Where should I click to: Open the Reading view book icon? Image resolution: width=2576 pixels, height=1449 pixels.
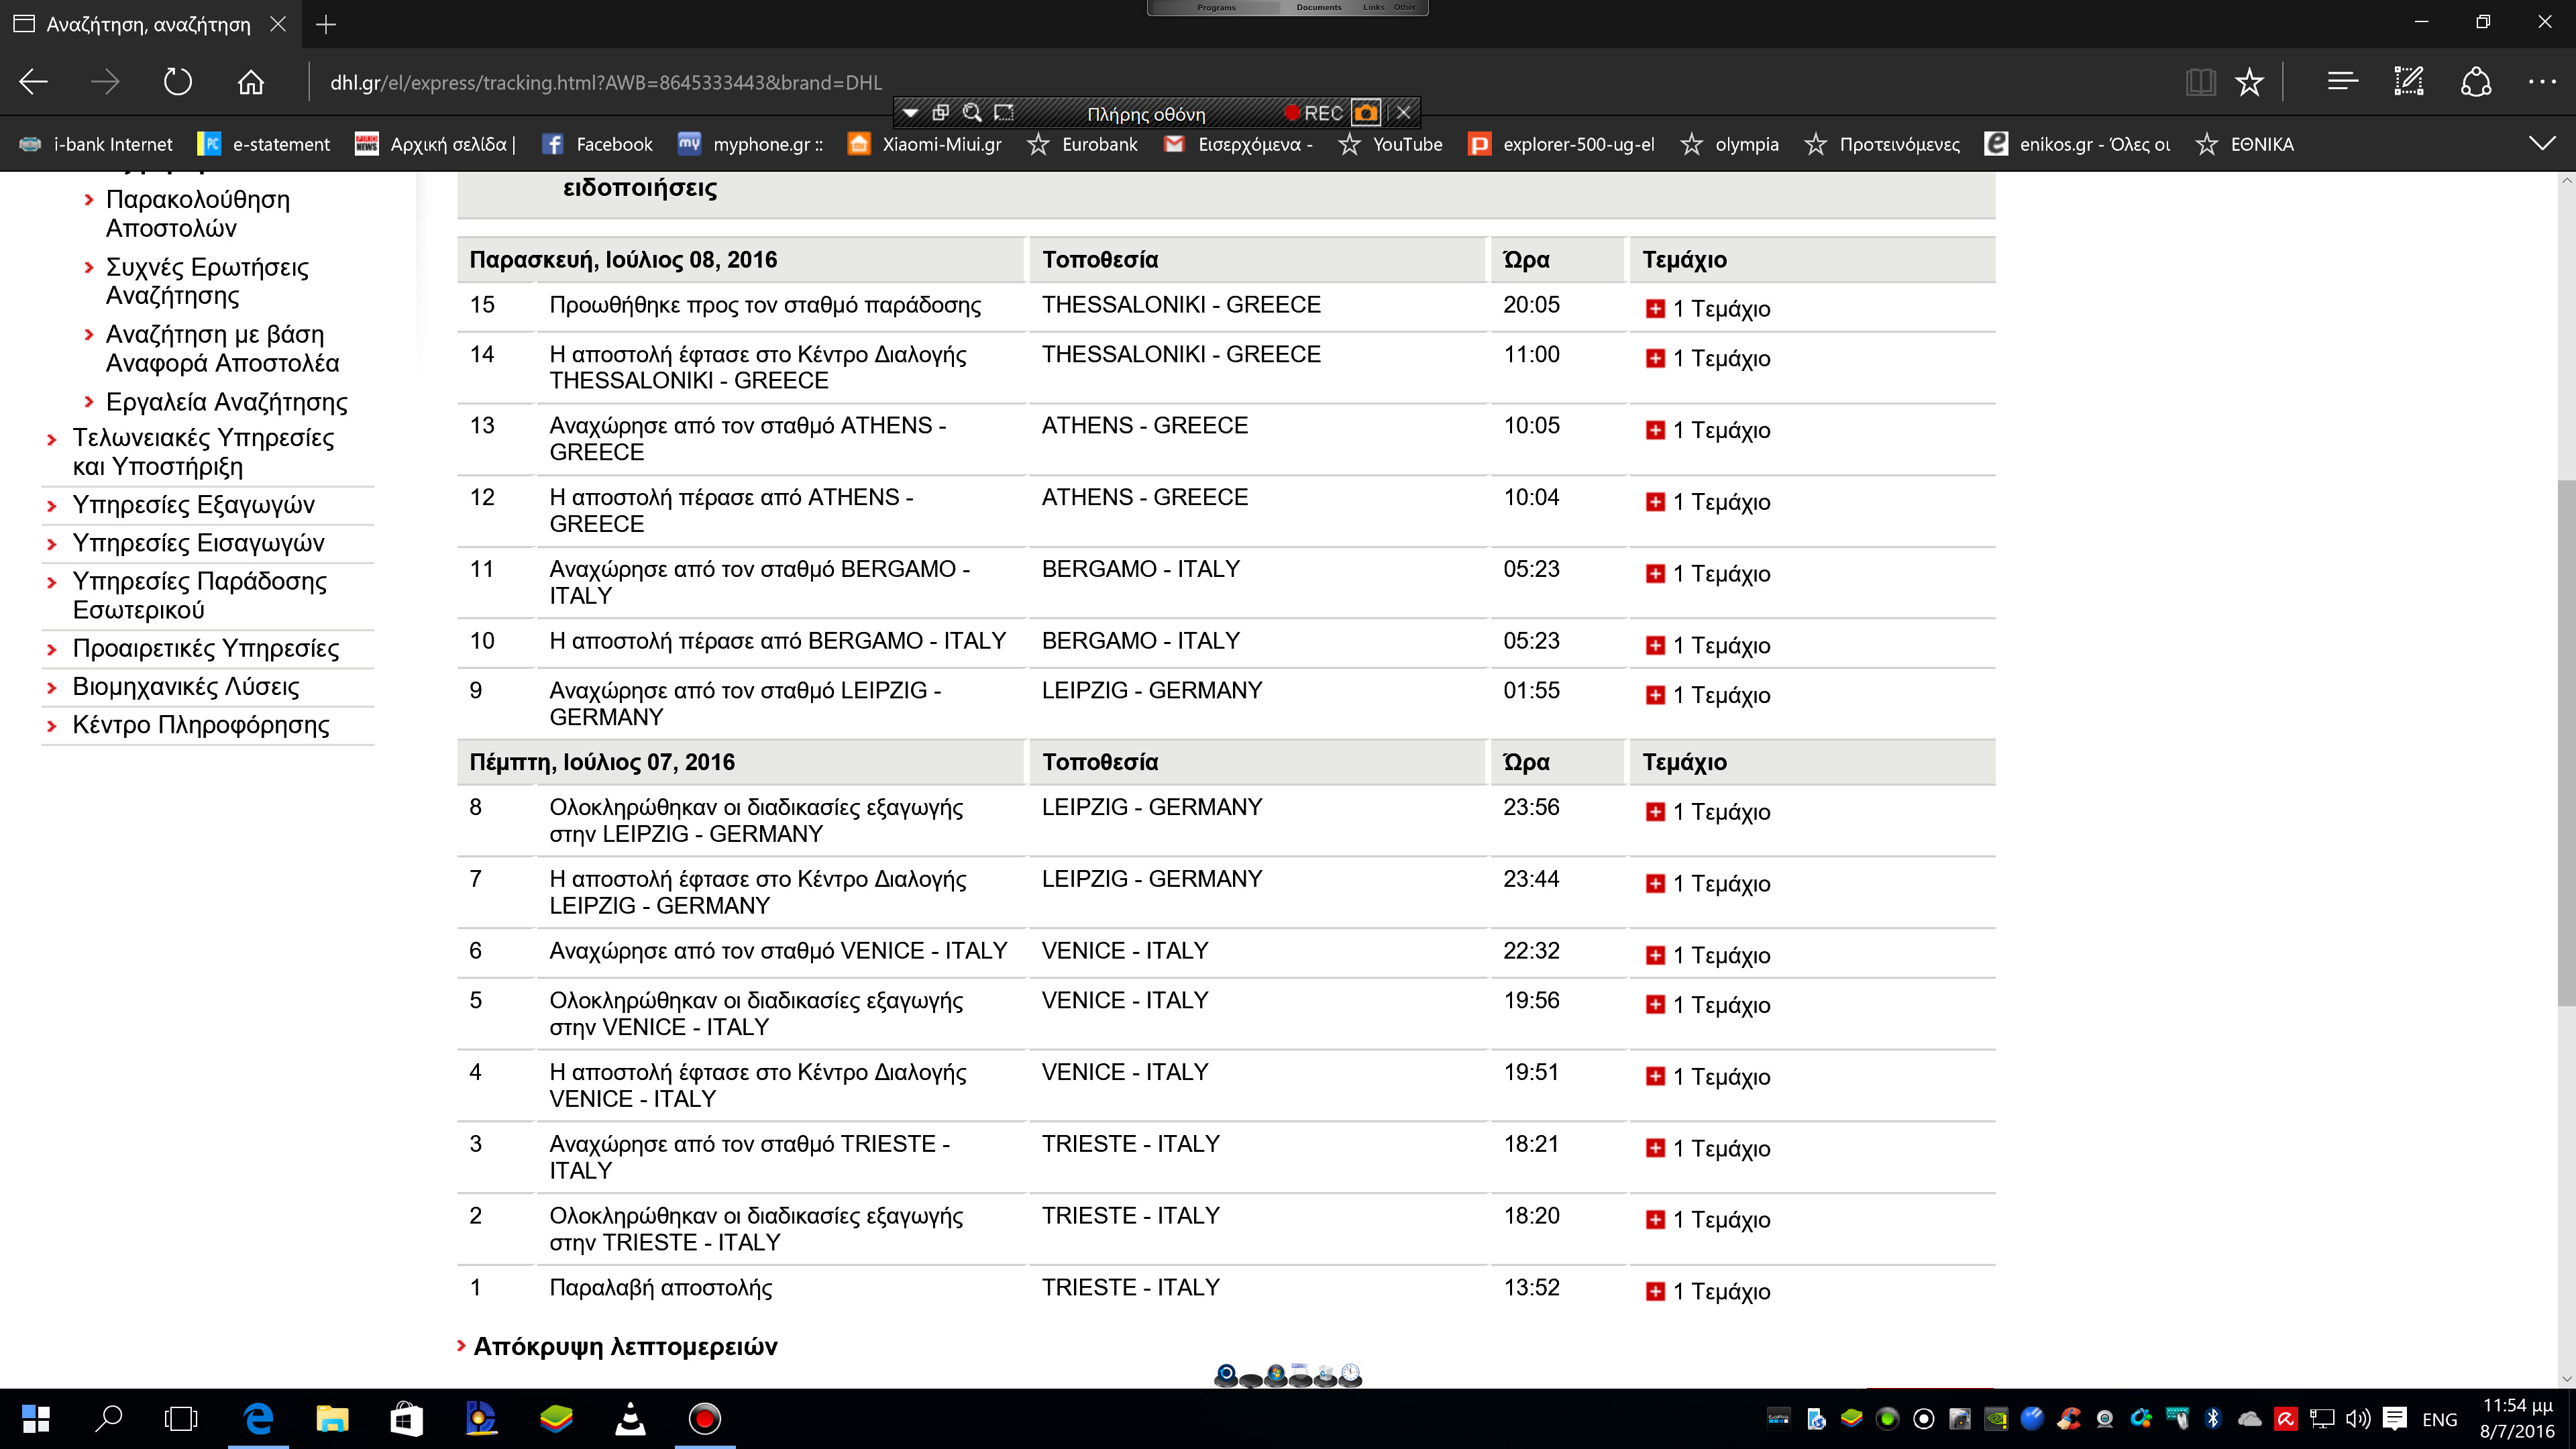[2200, 82]
